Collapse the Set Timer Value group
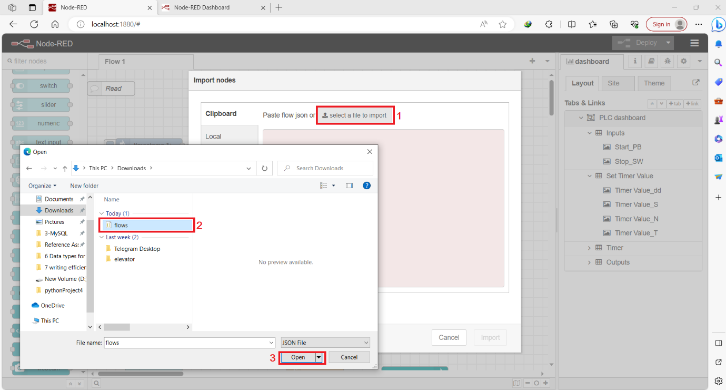Viewport: 726px width, 390px height. click(x=590, y=176)
